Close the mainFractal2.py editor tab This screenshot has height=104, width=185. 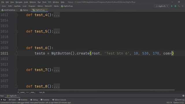point(17,10)
